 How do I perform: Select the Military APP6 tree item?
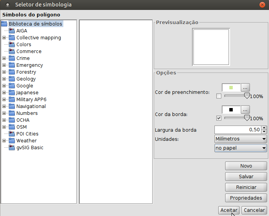[31, 100]
